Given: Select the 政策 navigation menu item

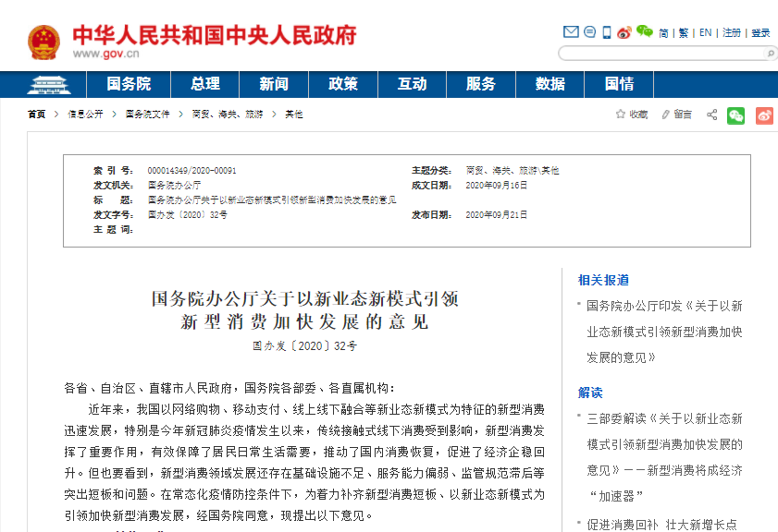Looking at the screenshot, I should [x=343, y=84].
